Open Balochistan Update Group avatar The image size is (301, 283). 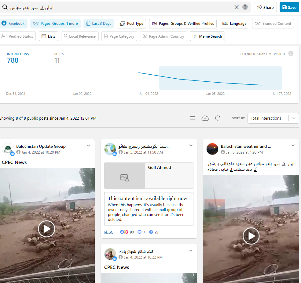[x=8, y=149]
